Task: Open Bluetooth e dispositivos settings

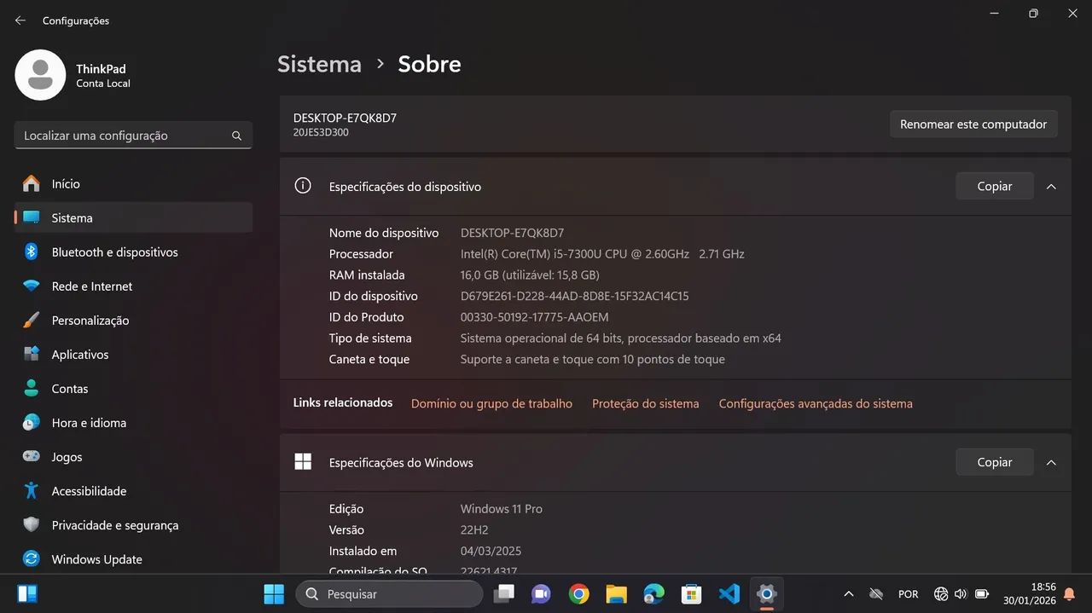Action: coord(113,252)
